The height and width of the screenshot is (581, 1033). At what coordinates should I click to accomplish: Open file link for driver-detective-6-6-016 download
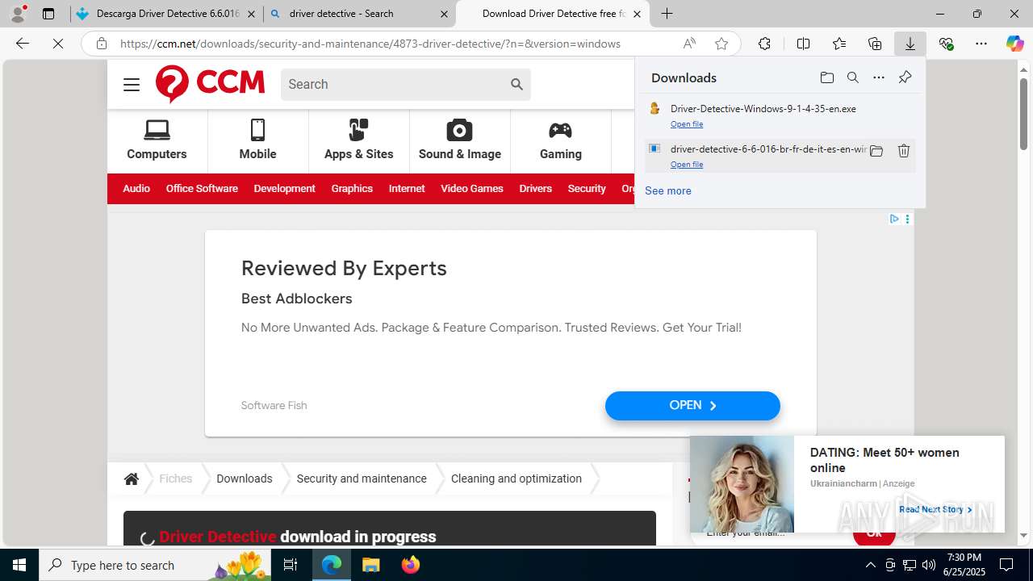pos(687,165)
